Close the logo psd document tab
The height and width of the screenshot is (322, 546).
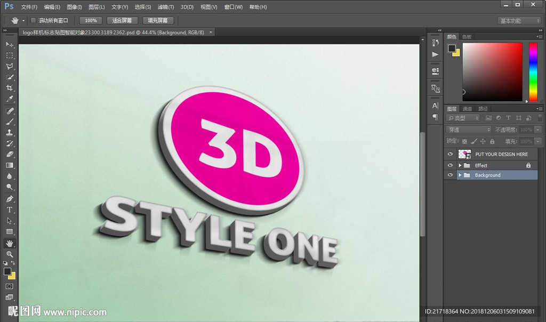pos(210,32)
